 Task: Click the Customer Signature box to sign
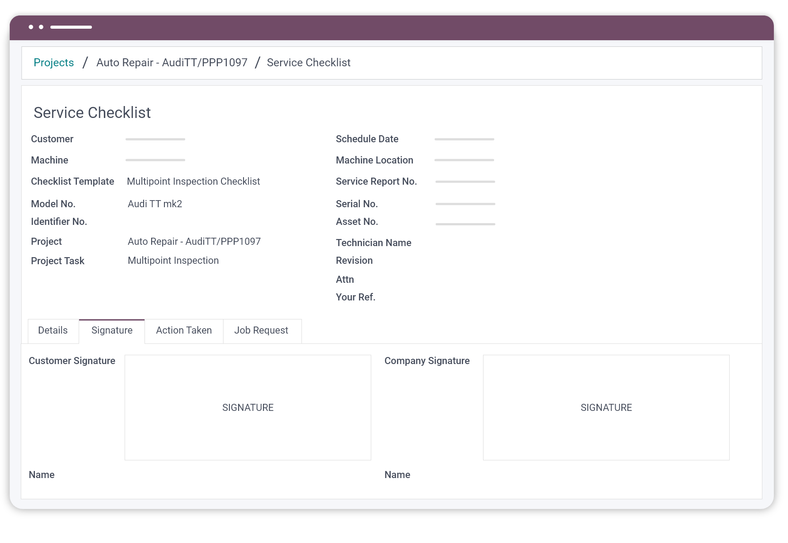(247, 407)
